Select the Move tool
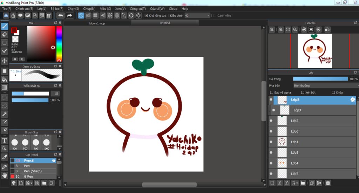 pos(5,61)
